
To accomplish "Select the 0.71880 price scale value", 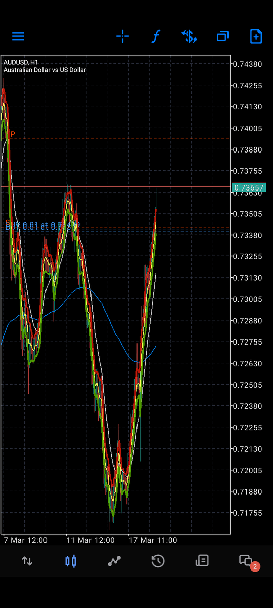I will [x=248, y=492].
